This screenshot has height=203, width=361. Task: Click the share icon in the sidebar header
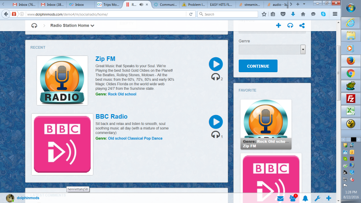pyautogui.click(x=302, y=25)
